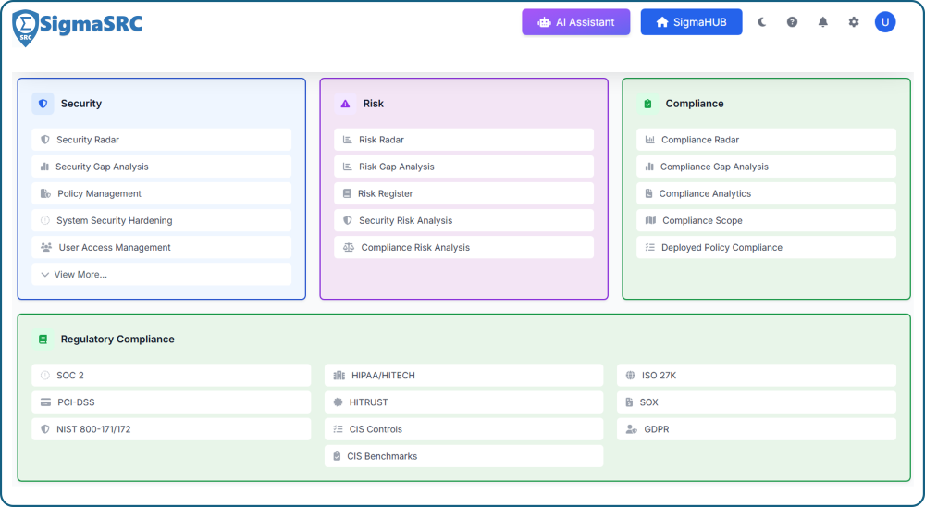This screenshot has height=507, width=925.
Task: Click the Compliance Analytics document icon
Action: 649,193
